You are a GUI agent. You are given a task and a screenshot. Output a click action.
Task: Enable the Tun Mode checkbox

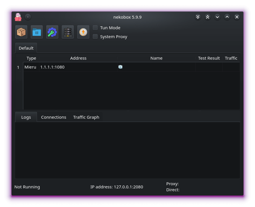coord(95,28)
